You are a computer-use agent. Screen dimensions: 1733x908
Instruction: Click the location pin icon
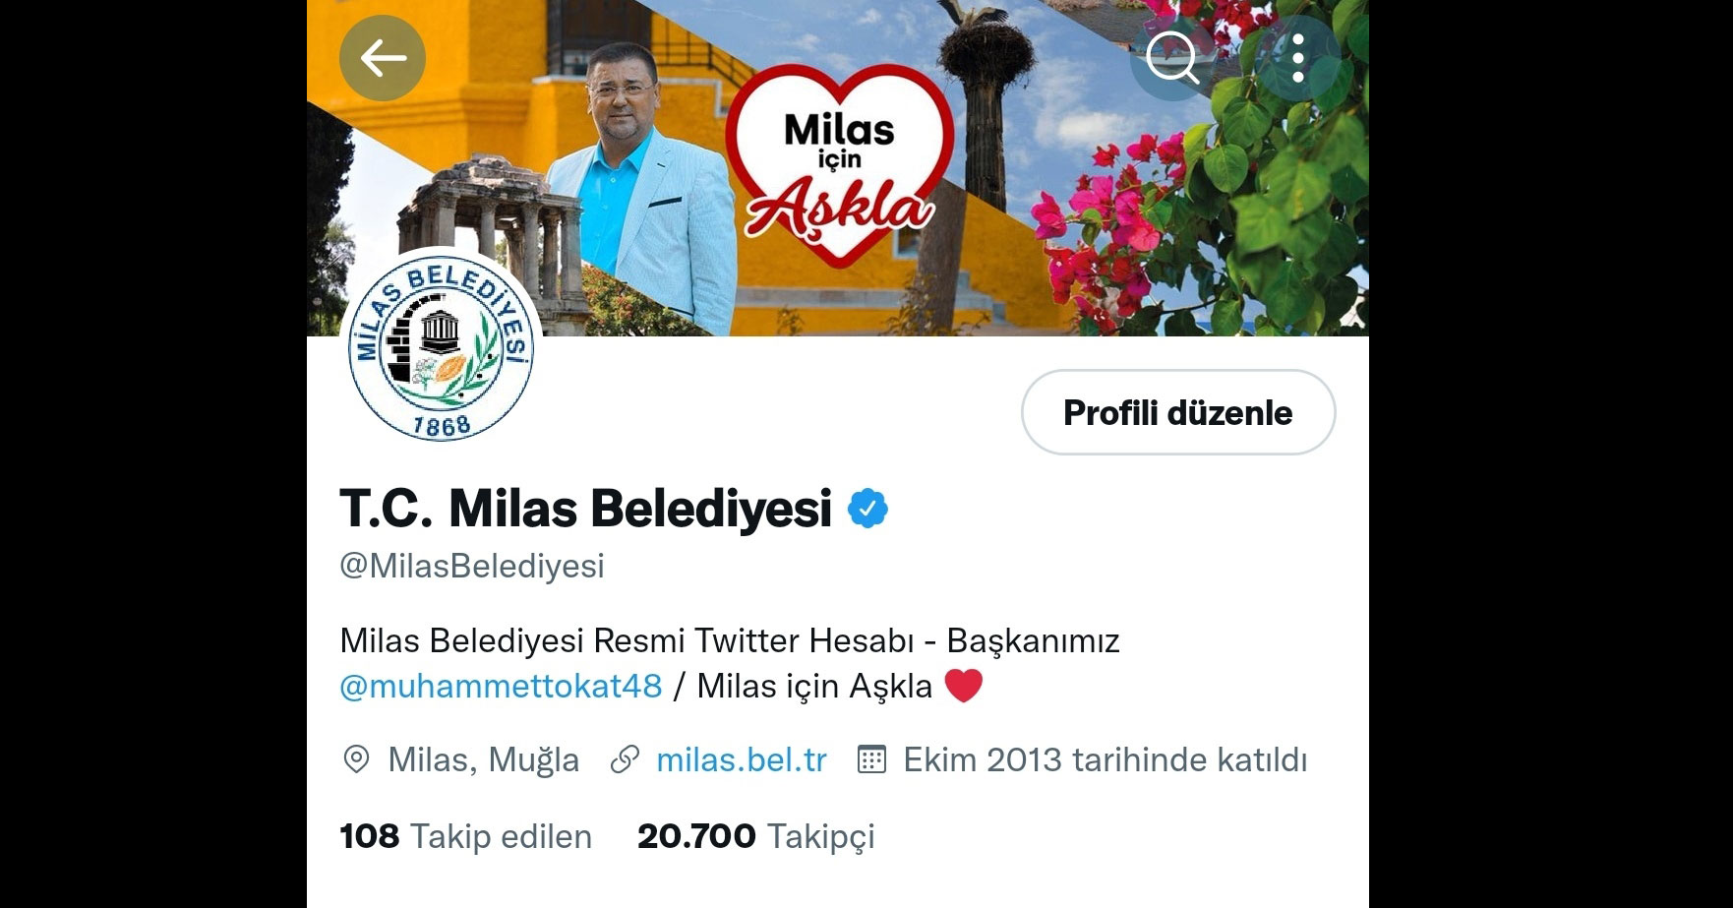coord(356,759)
